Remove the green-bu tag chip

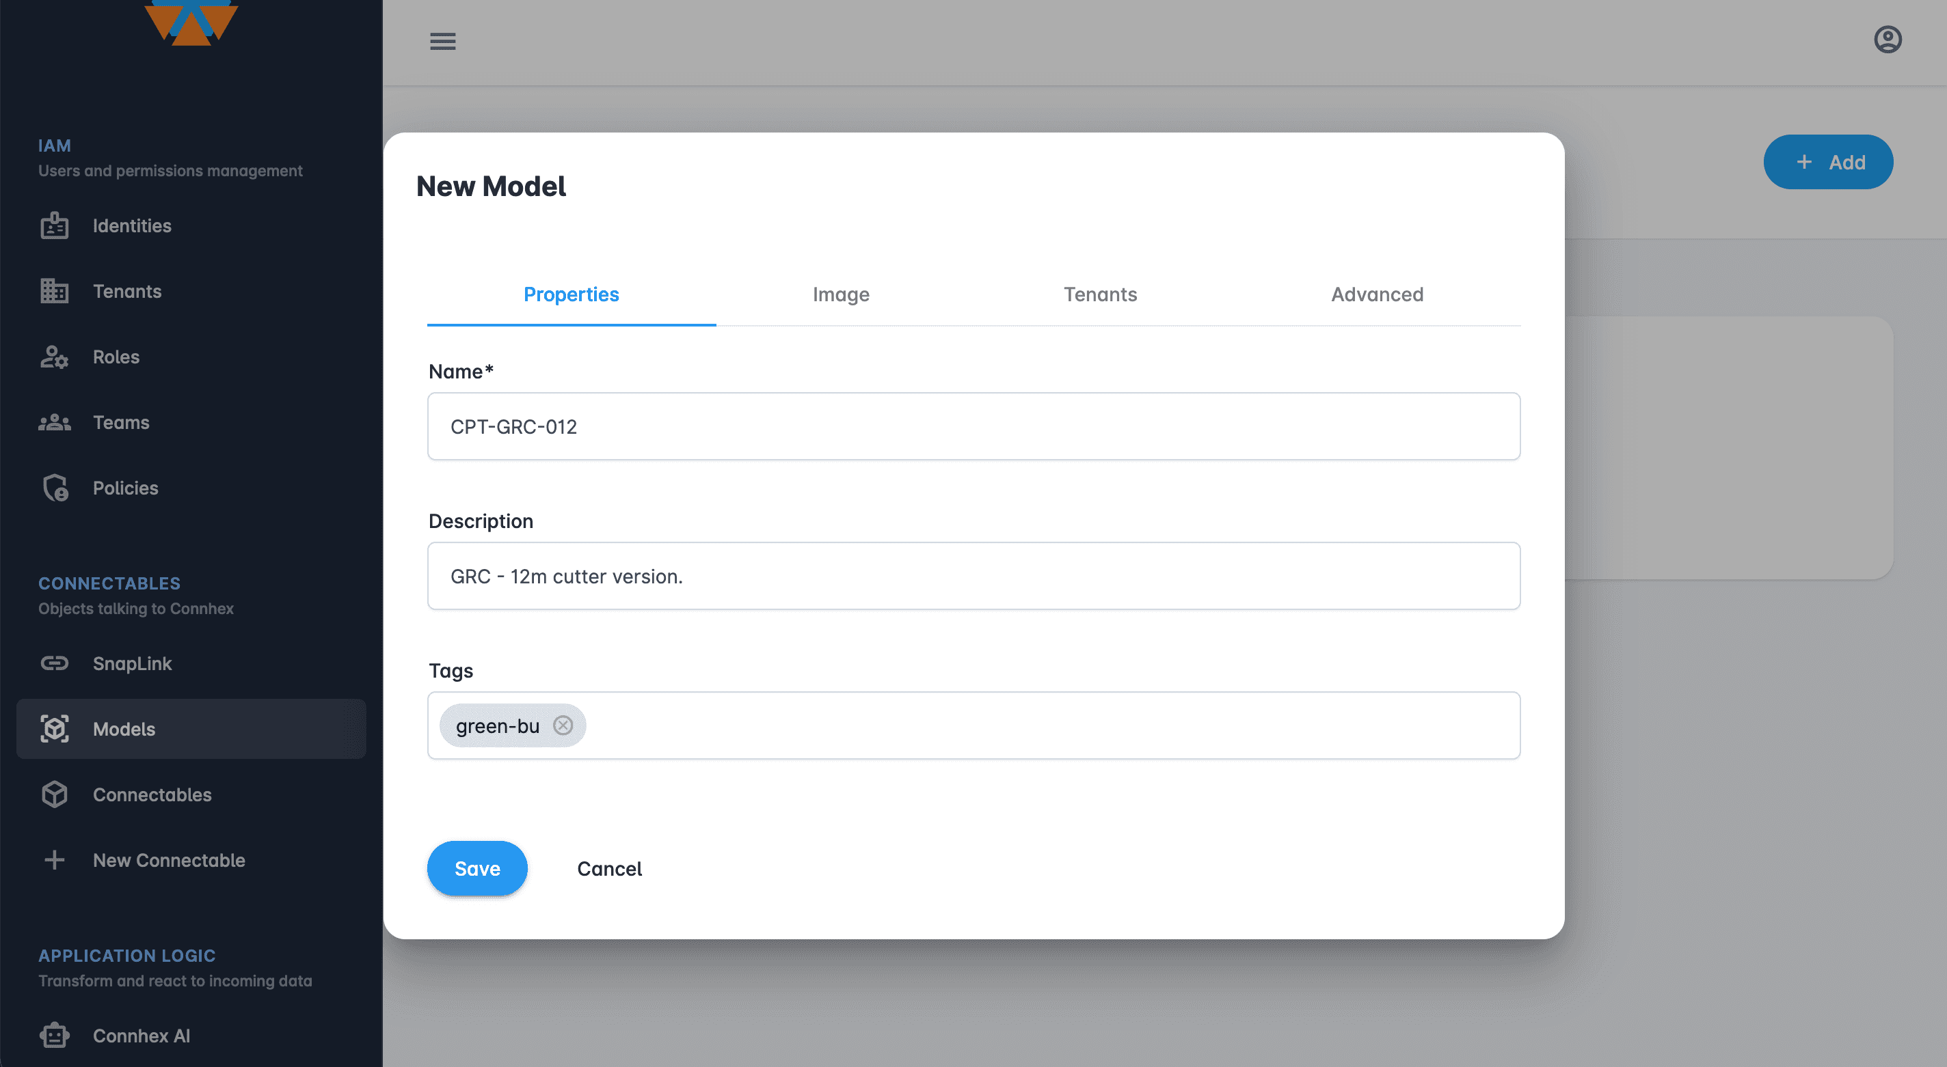point(563,725)
